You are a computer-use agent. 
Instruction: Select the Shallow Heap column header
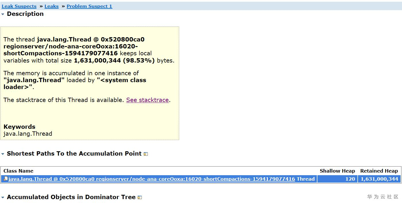337,171
